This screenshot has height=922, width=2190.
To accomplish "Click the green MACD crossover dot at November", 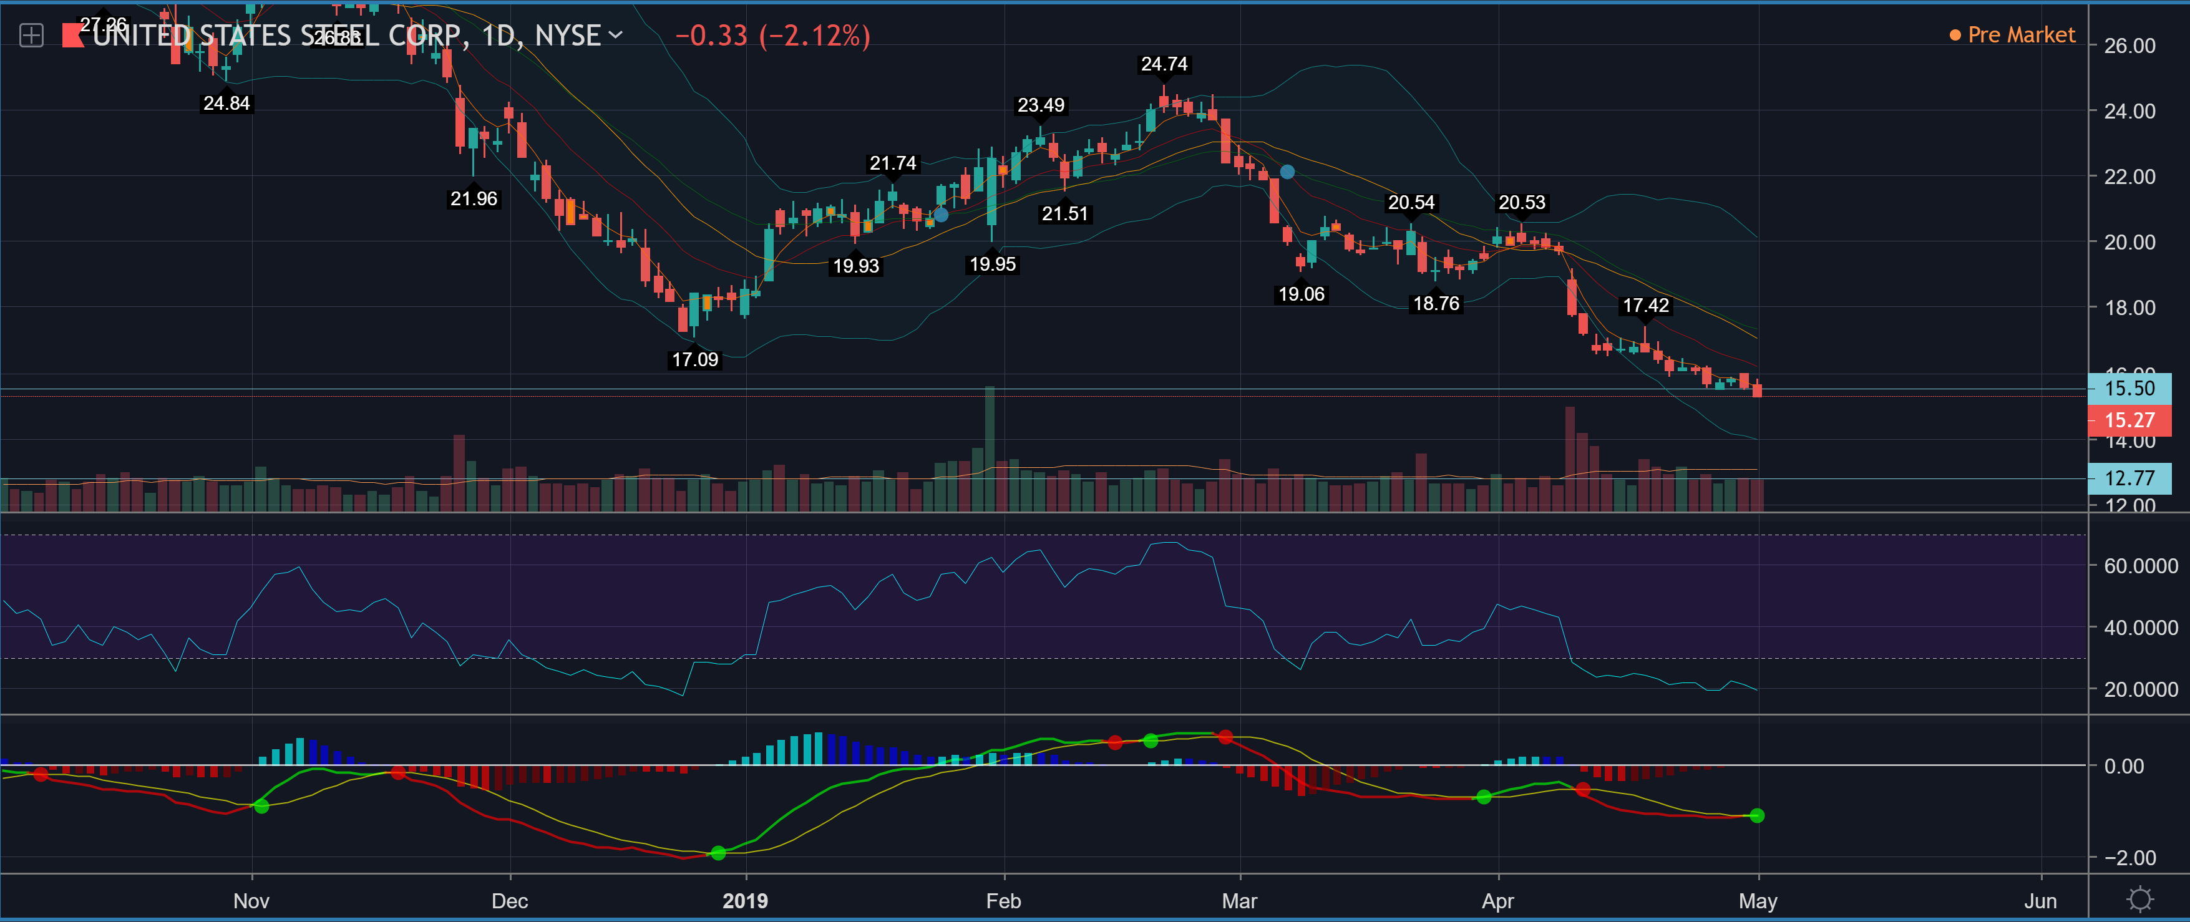I will click(x=261, y=805).
